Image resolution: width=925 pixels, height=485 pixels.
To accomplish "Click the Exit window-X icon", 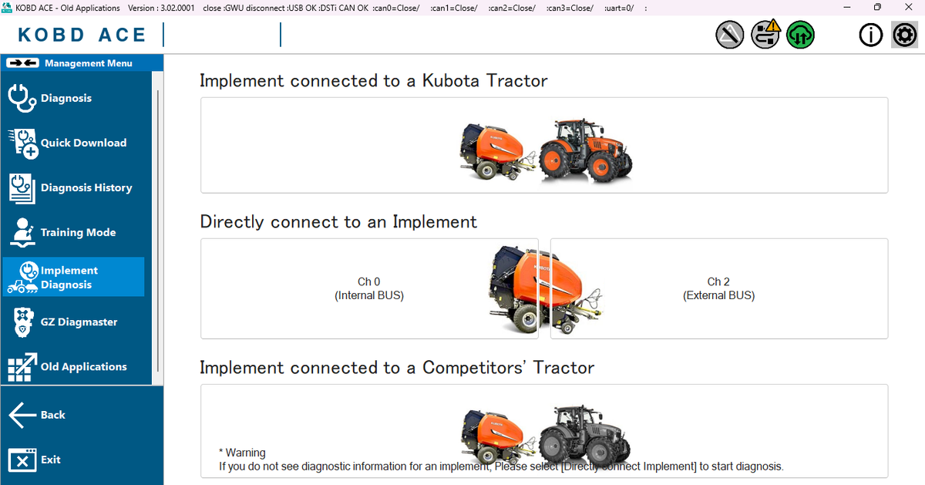I will coord(22,460).
